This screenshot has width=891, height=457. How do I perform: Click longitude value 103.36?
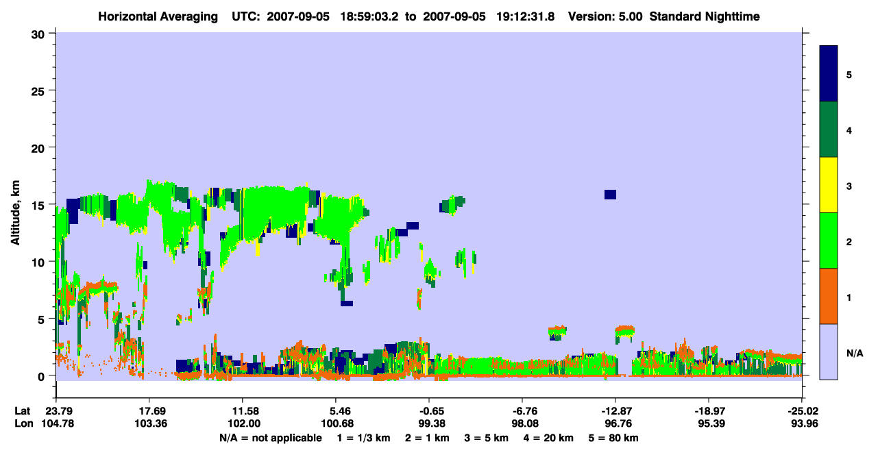(x=149, y=423)
